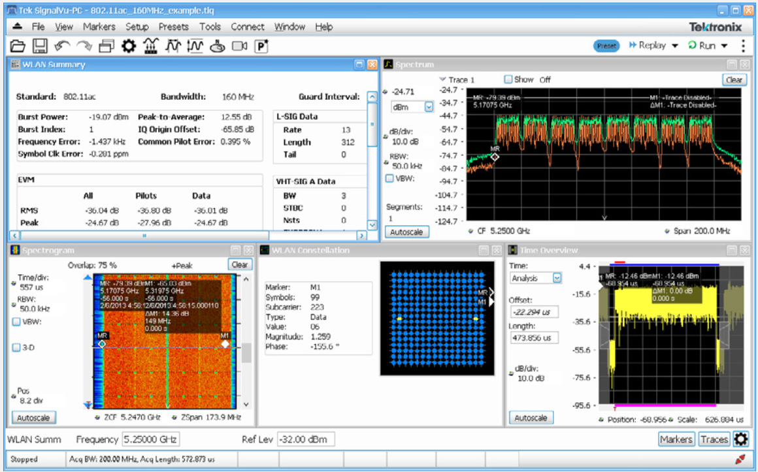Viewport: 758px width, 472px height.
Task: Click the Traces button at bottom right
Action: 714,439
